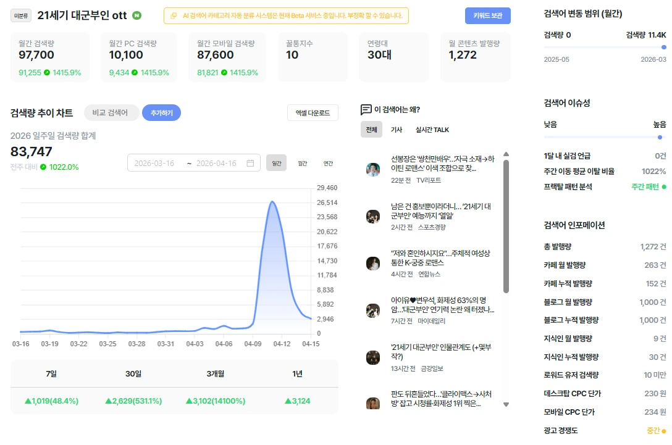Switch chart to 연간 view
Image resolution: width=672 pixels, height=445 pixels.
(x=329, y=163)
